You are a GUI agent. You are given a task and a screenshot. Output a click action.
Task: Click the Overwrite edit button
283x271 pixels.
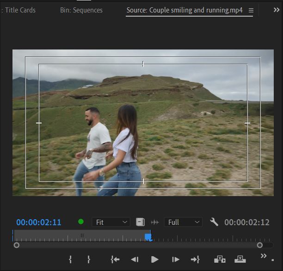(x=240, y=259)
